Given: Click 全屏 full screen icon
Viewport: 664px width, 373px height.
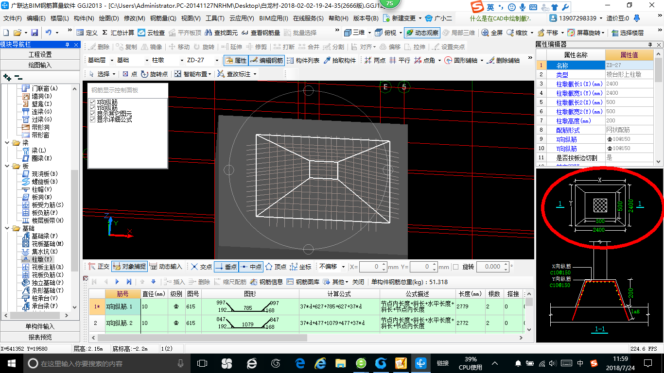Looking at the screenshot, I should (x=492, y=33).
